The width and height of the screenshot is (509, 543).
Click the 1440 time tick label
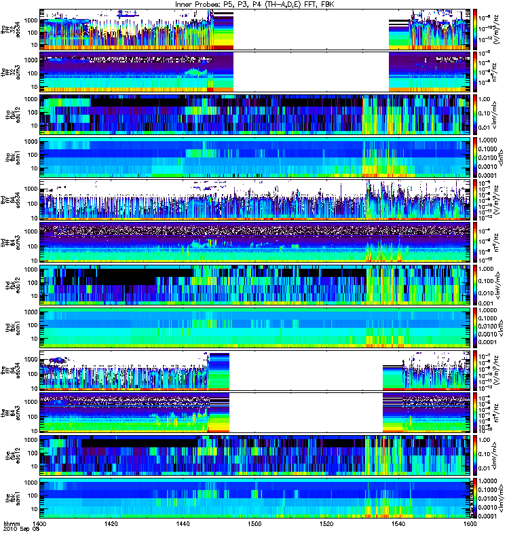pos(183,524)
